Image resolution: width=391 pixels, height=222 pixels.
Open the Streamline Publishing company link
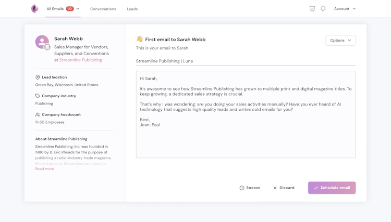pyautogui.click(x=81, y=60)
